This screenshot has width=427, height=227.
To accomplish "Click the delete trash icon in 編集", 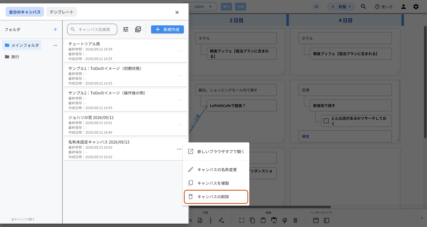I will coord(295,221).
